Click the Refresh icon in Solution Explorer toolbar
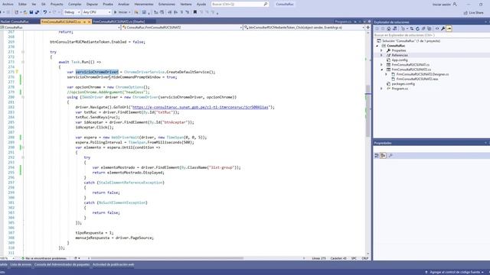Viewport: 490px width, 275px height. (x=417, y=28)
